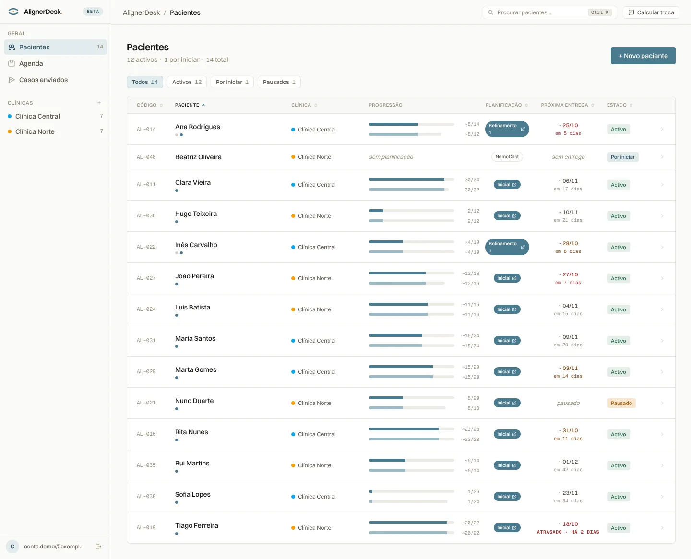This screenshot has width=691, height=559.
Task: Open Clínica Norte in the sidebar
Action: (56, 131)
